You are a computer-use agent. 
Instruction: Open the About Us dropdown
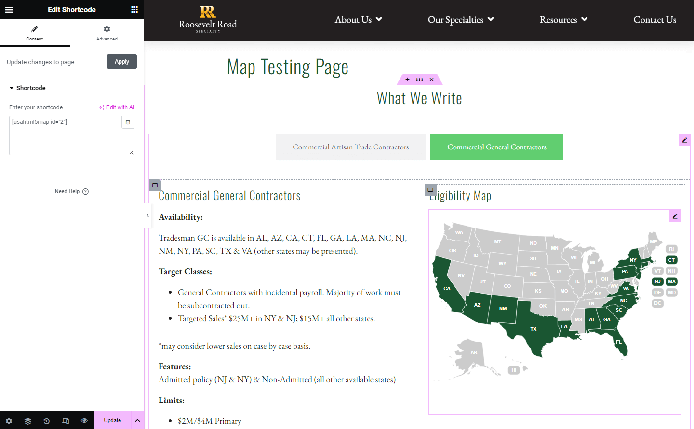click(358, 19)
